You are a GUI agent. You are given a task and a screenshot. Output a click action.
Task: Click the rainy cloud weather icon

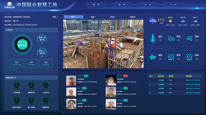point(153,21)
